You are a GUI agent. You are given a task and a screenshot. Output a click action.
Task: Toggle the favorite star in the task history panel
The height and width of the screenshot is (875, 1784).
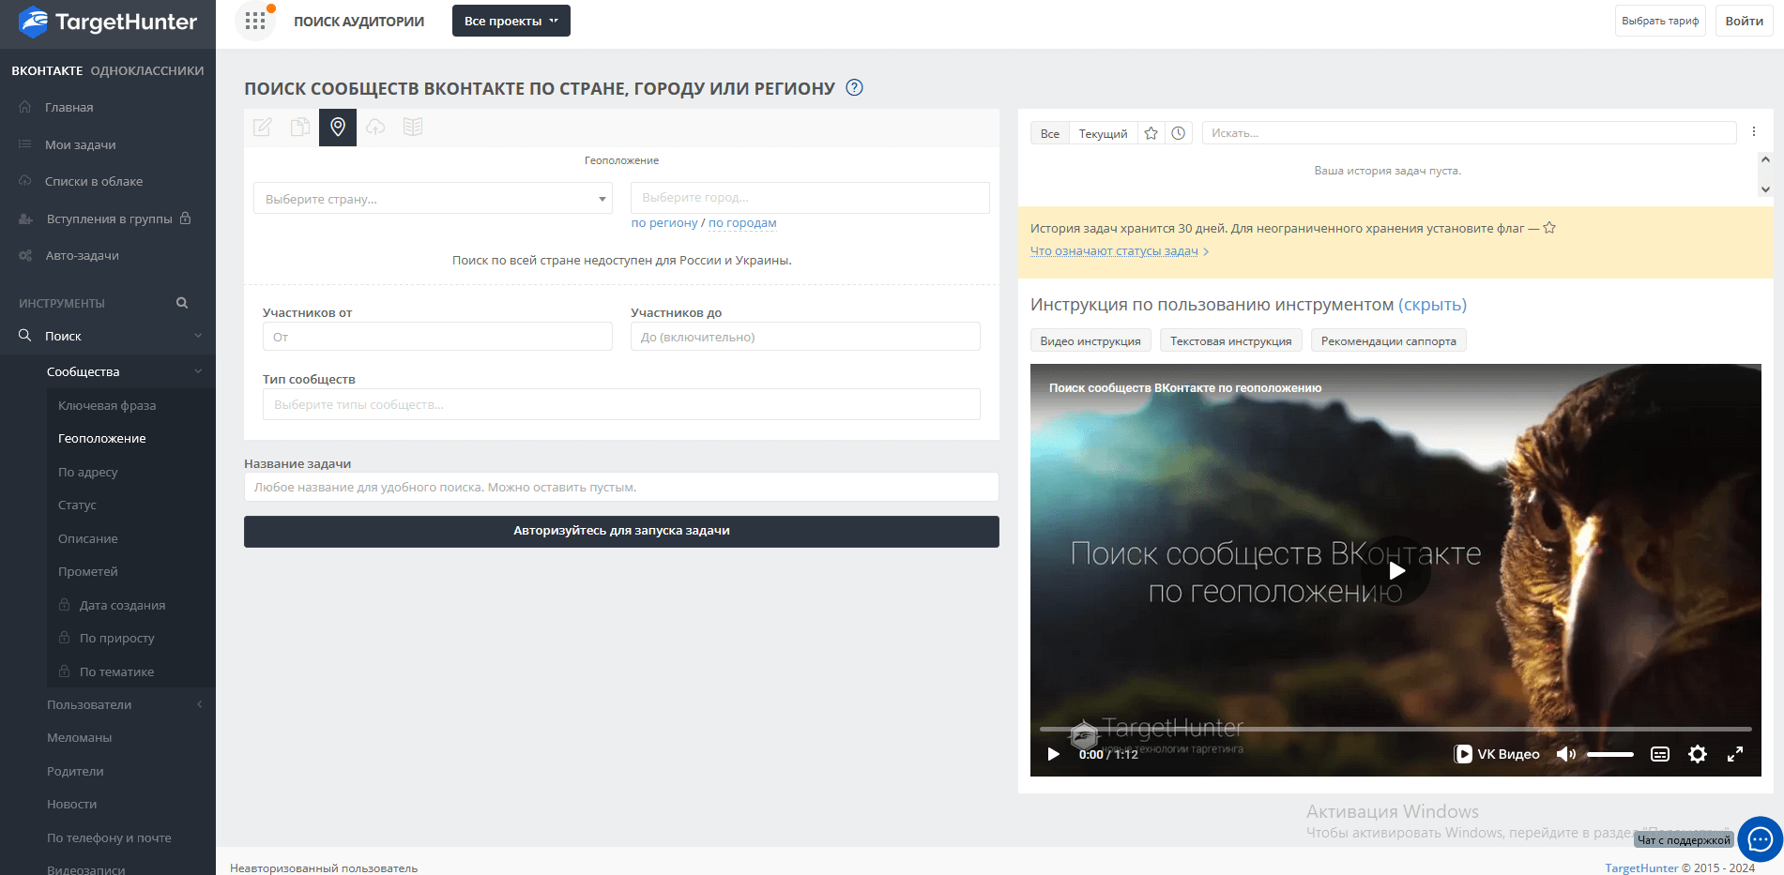tap(1151, 132)
